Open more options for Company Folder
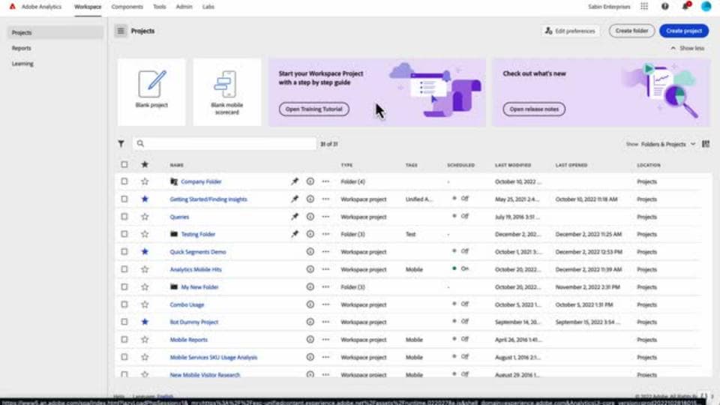The width and height of the screenshot is (720, 405). [325, 181]
